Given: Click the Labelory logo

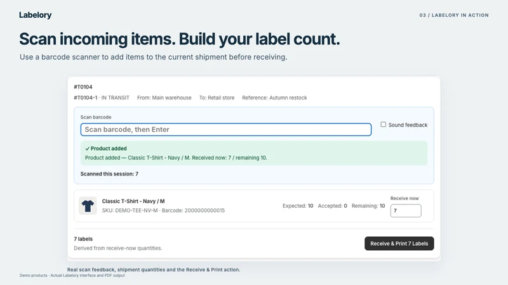Looking at the screenshot, I should pyautogui.click(x=36, y=15).
